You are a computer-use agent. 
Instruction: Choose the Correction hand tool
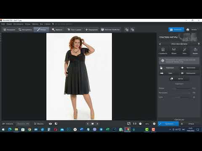pos(168,68)
